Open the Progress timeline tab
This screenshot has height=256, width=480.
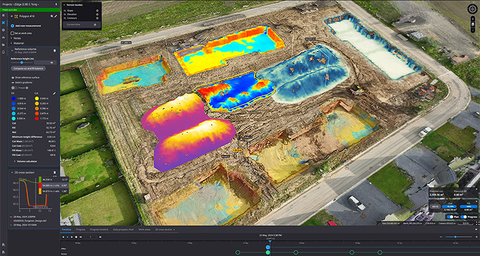click(x=99, y=229)
